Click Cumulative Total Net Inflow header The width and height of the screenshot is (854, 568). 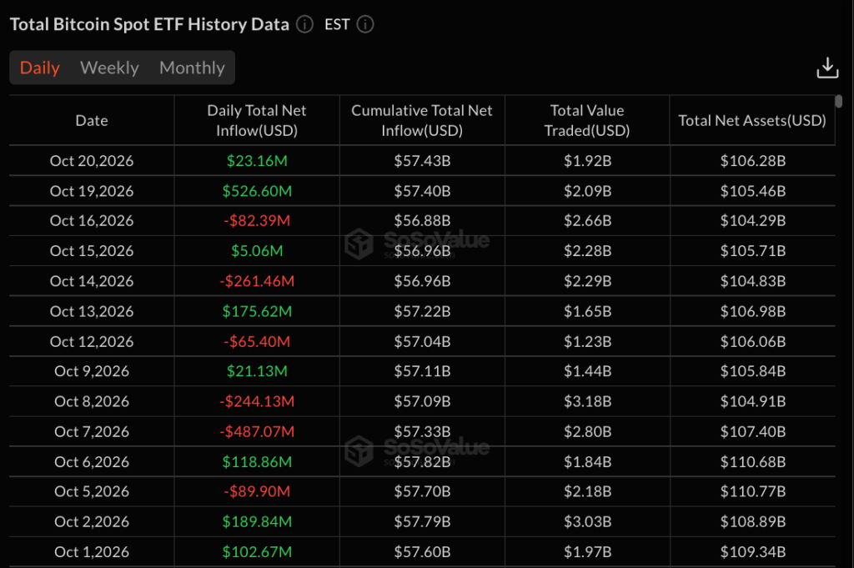421,120
